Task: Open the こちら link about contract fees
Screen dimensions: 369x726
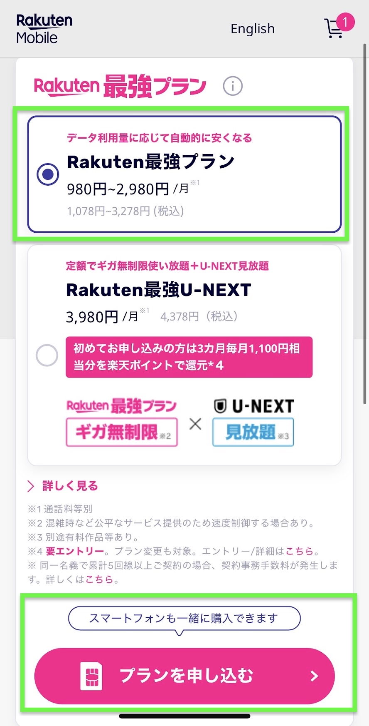Action: pyautogui.click(x=99, y=579)
